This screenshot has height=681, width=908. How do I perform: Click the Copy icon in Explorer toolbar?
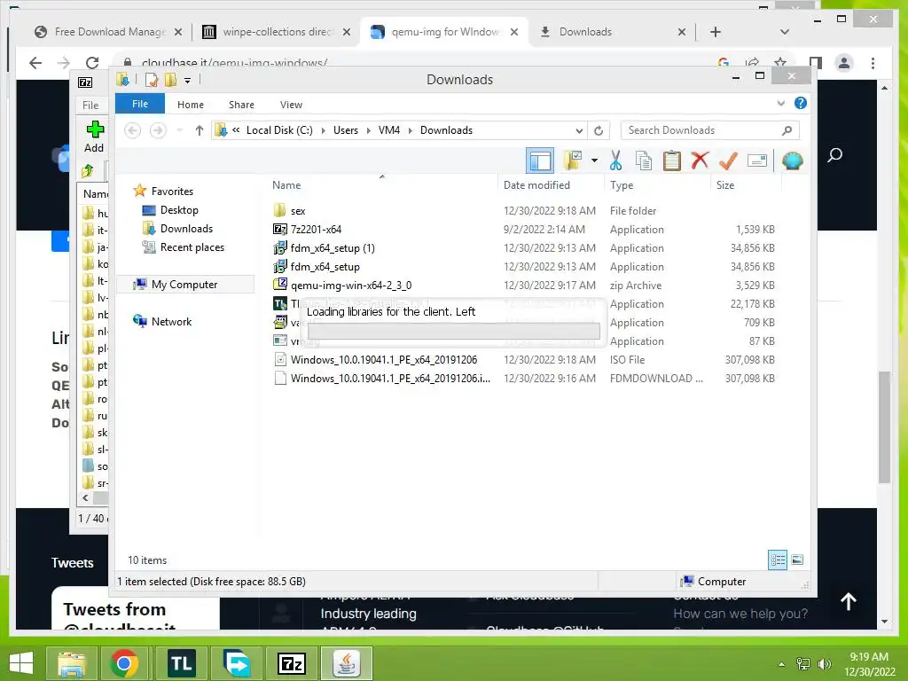[644, 160]
